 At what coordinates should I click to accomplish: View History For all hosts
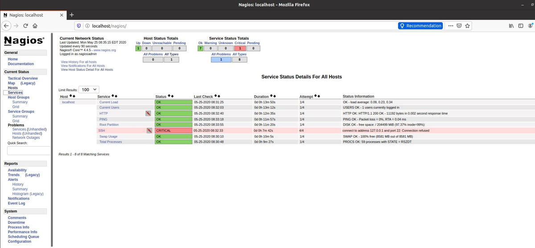pyautogui.click(x=78, y=62)
